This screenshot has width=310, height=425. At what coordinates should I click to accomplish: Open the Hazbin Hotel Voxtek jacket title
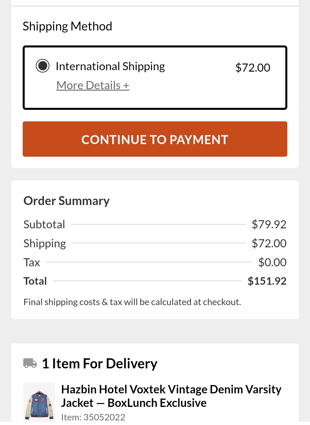[171, 396]
